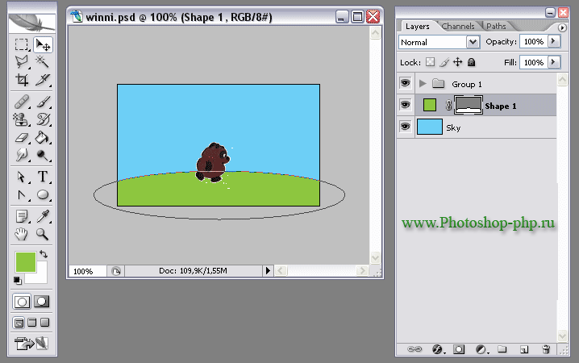The width and height of the screenshot is (579, 363).
Task: Switch to Standard editing mode
Action: click(x=22, y=302)
